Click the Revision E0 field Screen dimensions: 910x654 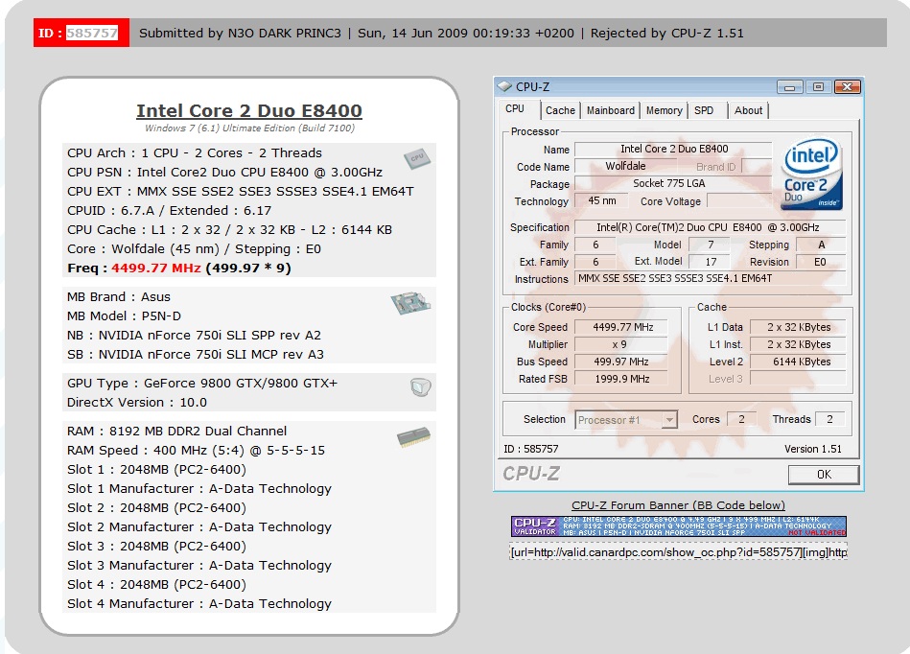tap(820, 262)
